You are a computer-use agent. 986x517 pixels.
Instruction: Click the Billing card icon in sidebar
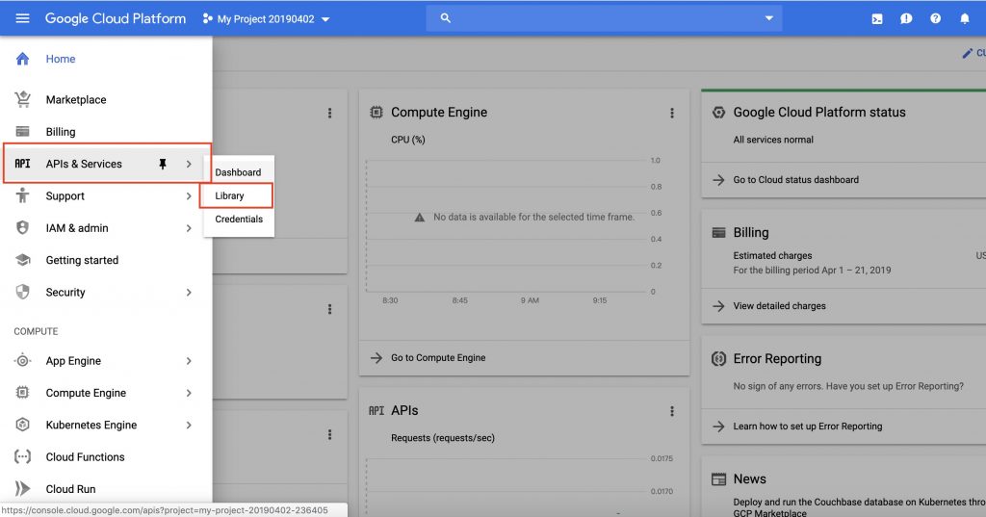23,132
